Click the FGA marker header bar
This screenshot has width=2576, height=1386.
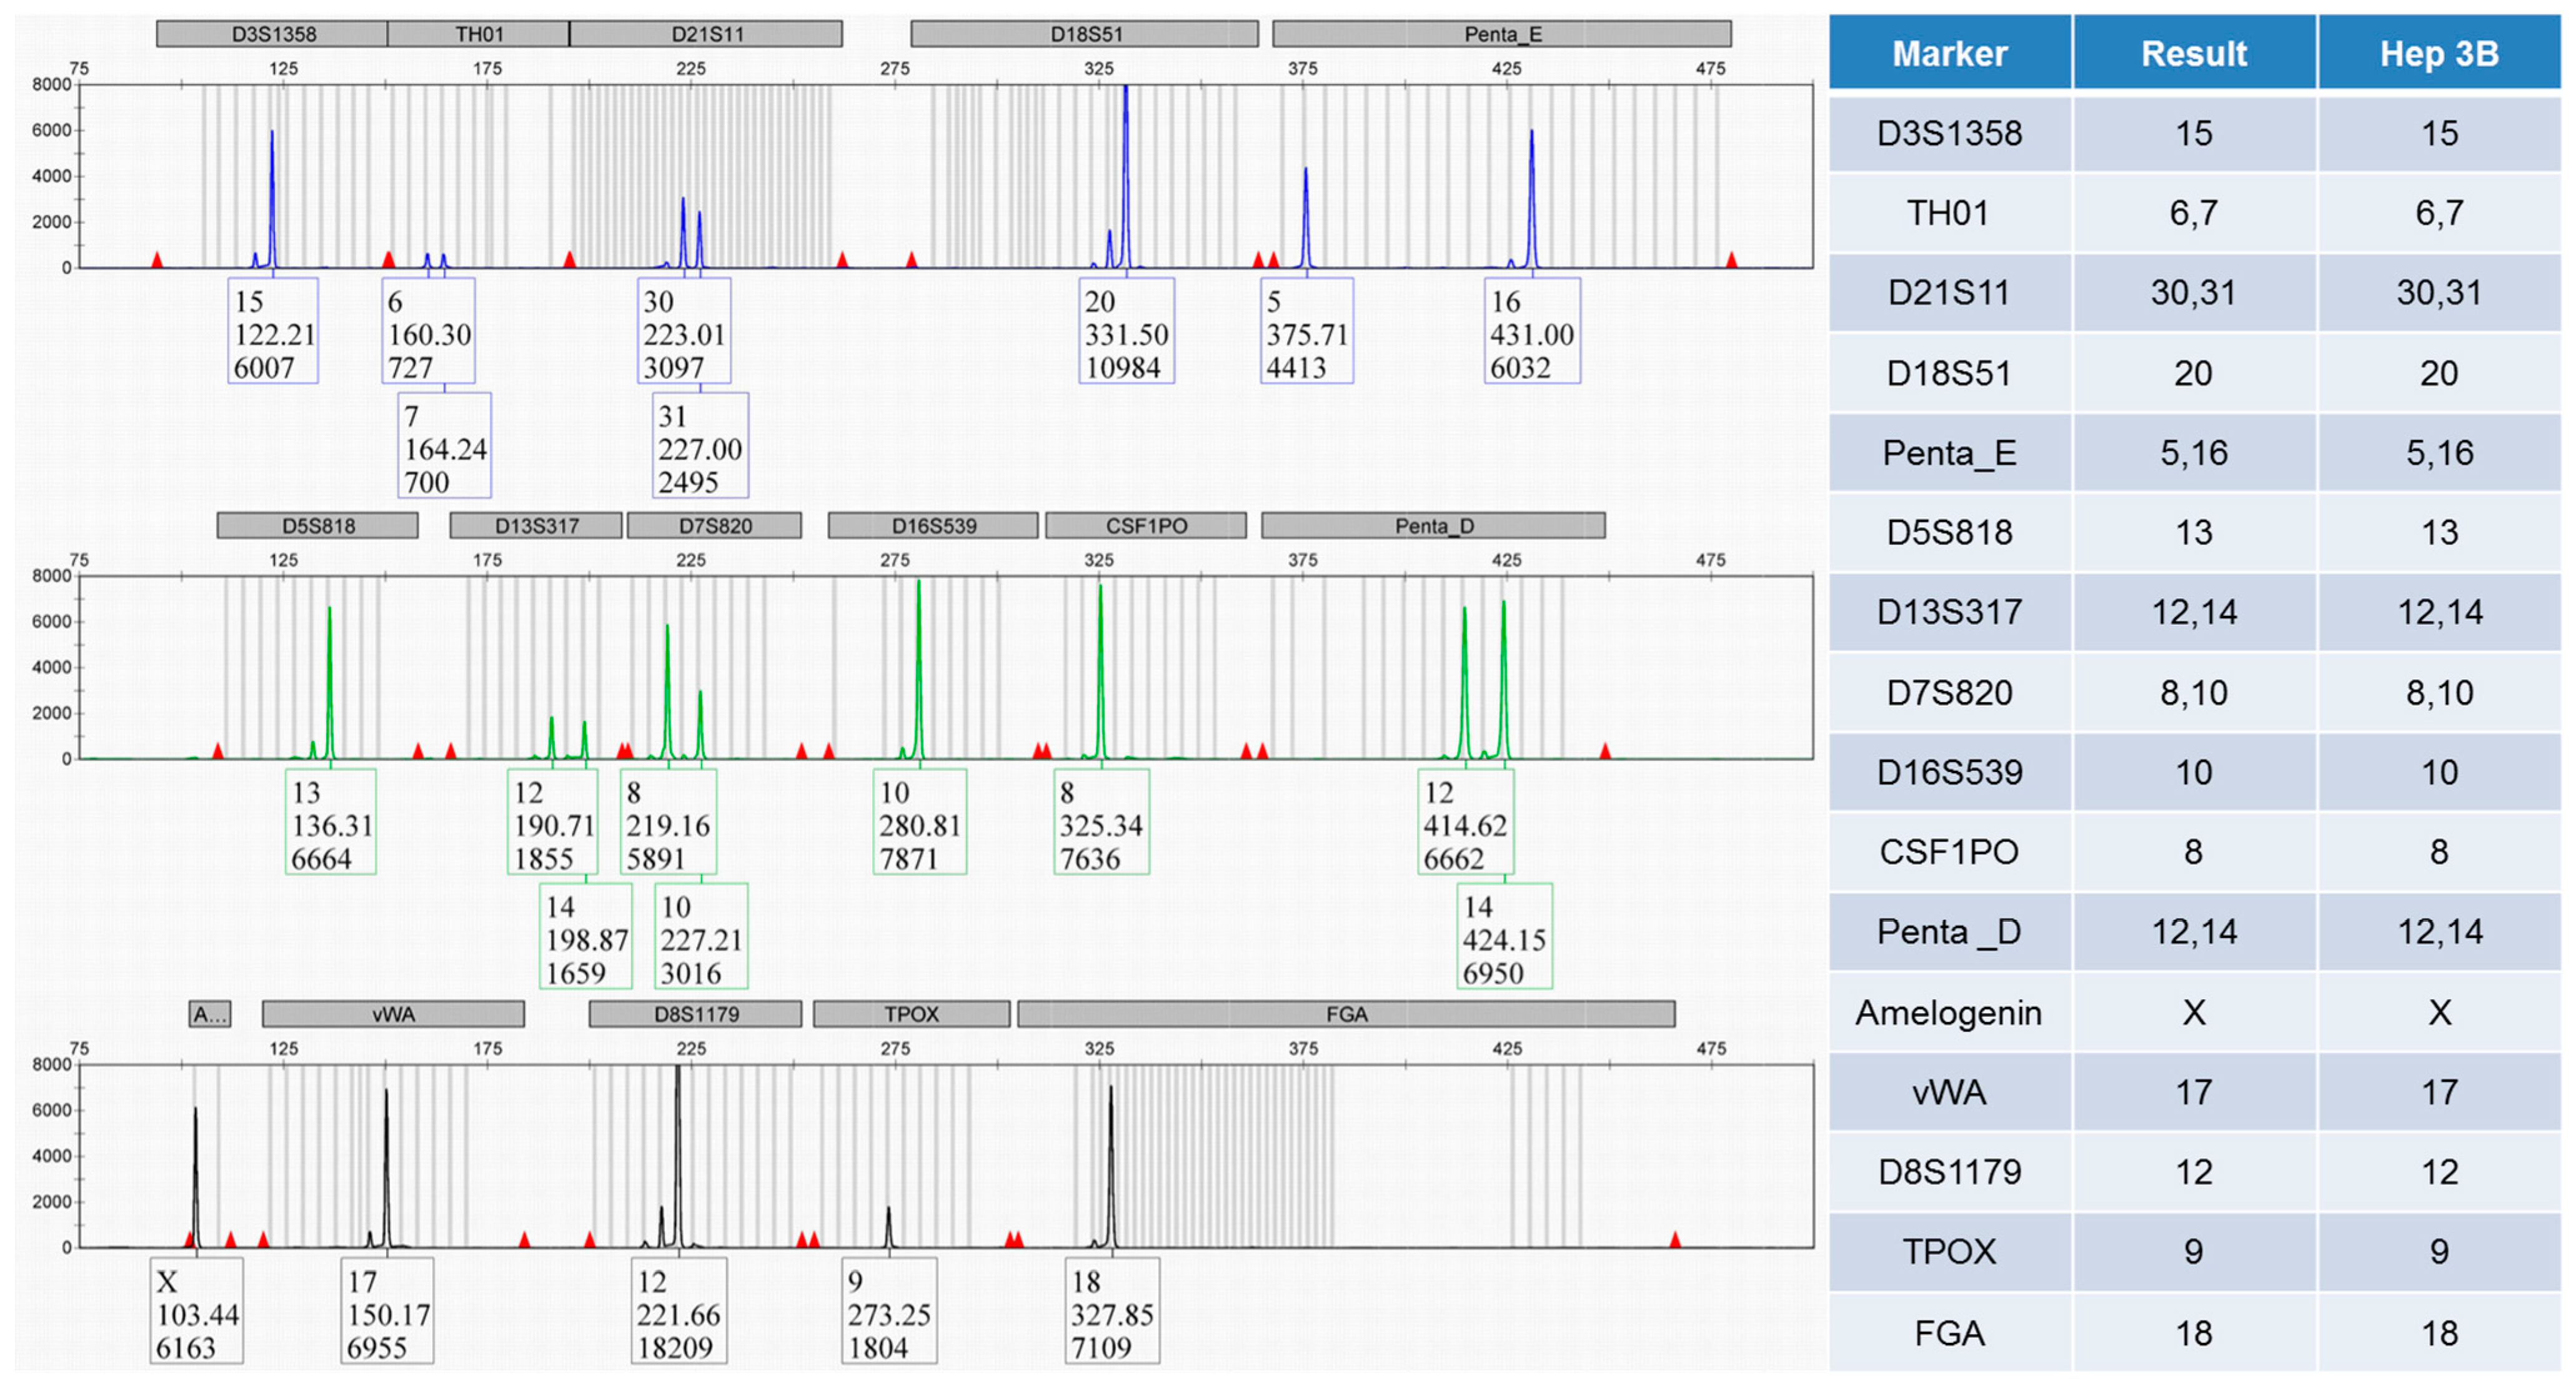[1346, 1014]
